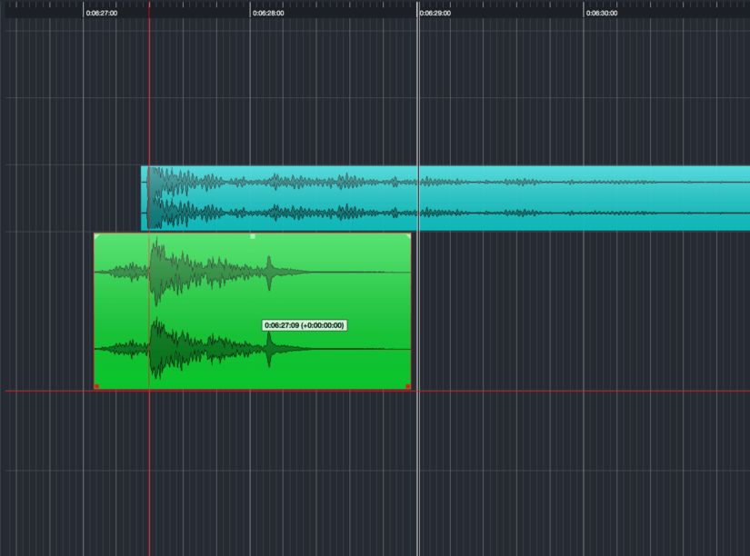Select the cyan audio clip
Image resolution: width=750 pixels, height=556 pixels.
(x=545, y=195)
